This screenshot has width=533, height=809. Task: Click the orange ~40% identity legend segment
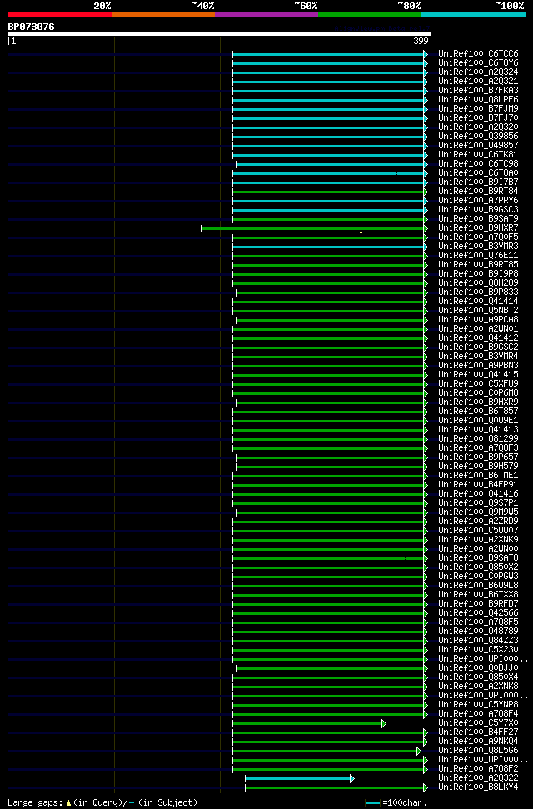(163, 15)
